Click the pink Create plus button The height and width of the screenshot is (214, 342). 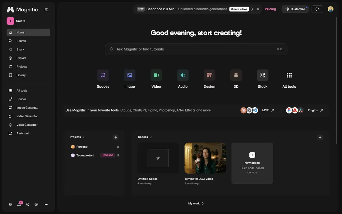pyautogui.click(x=10, y=21)
